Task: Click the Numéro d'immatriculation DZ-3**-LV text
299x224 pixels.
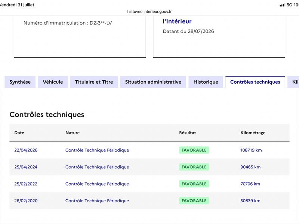Action: tap(68, 23)
